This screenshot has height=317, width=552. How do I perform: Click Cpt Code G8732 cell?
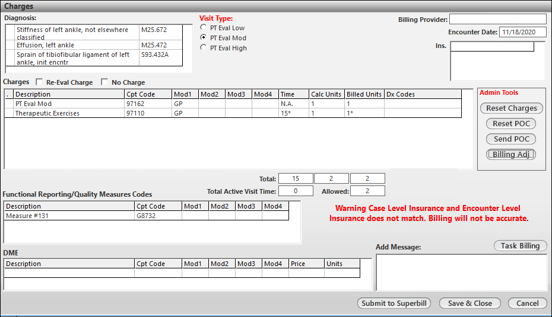point(158,216)
